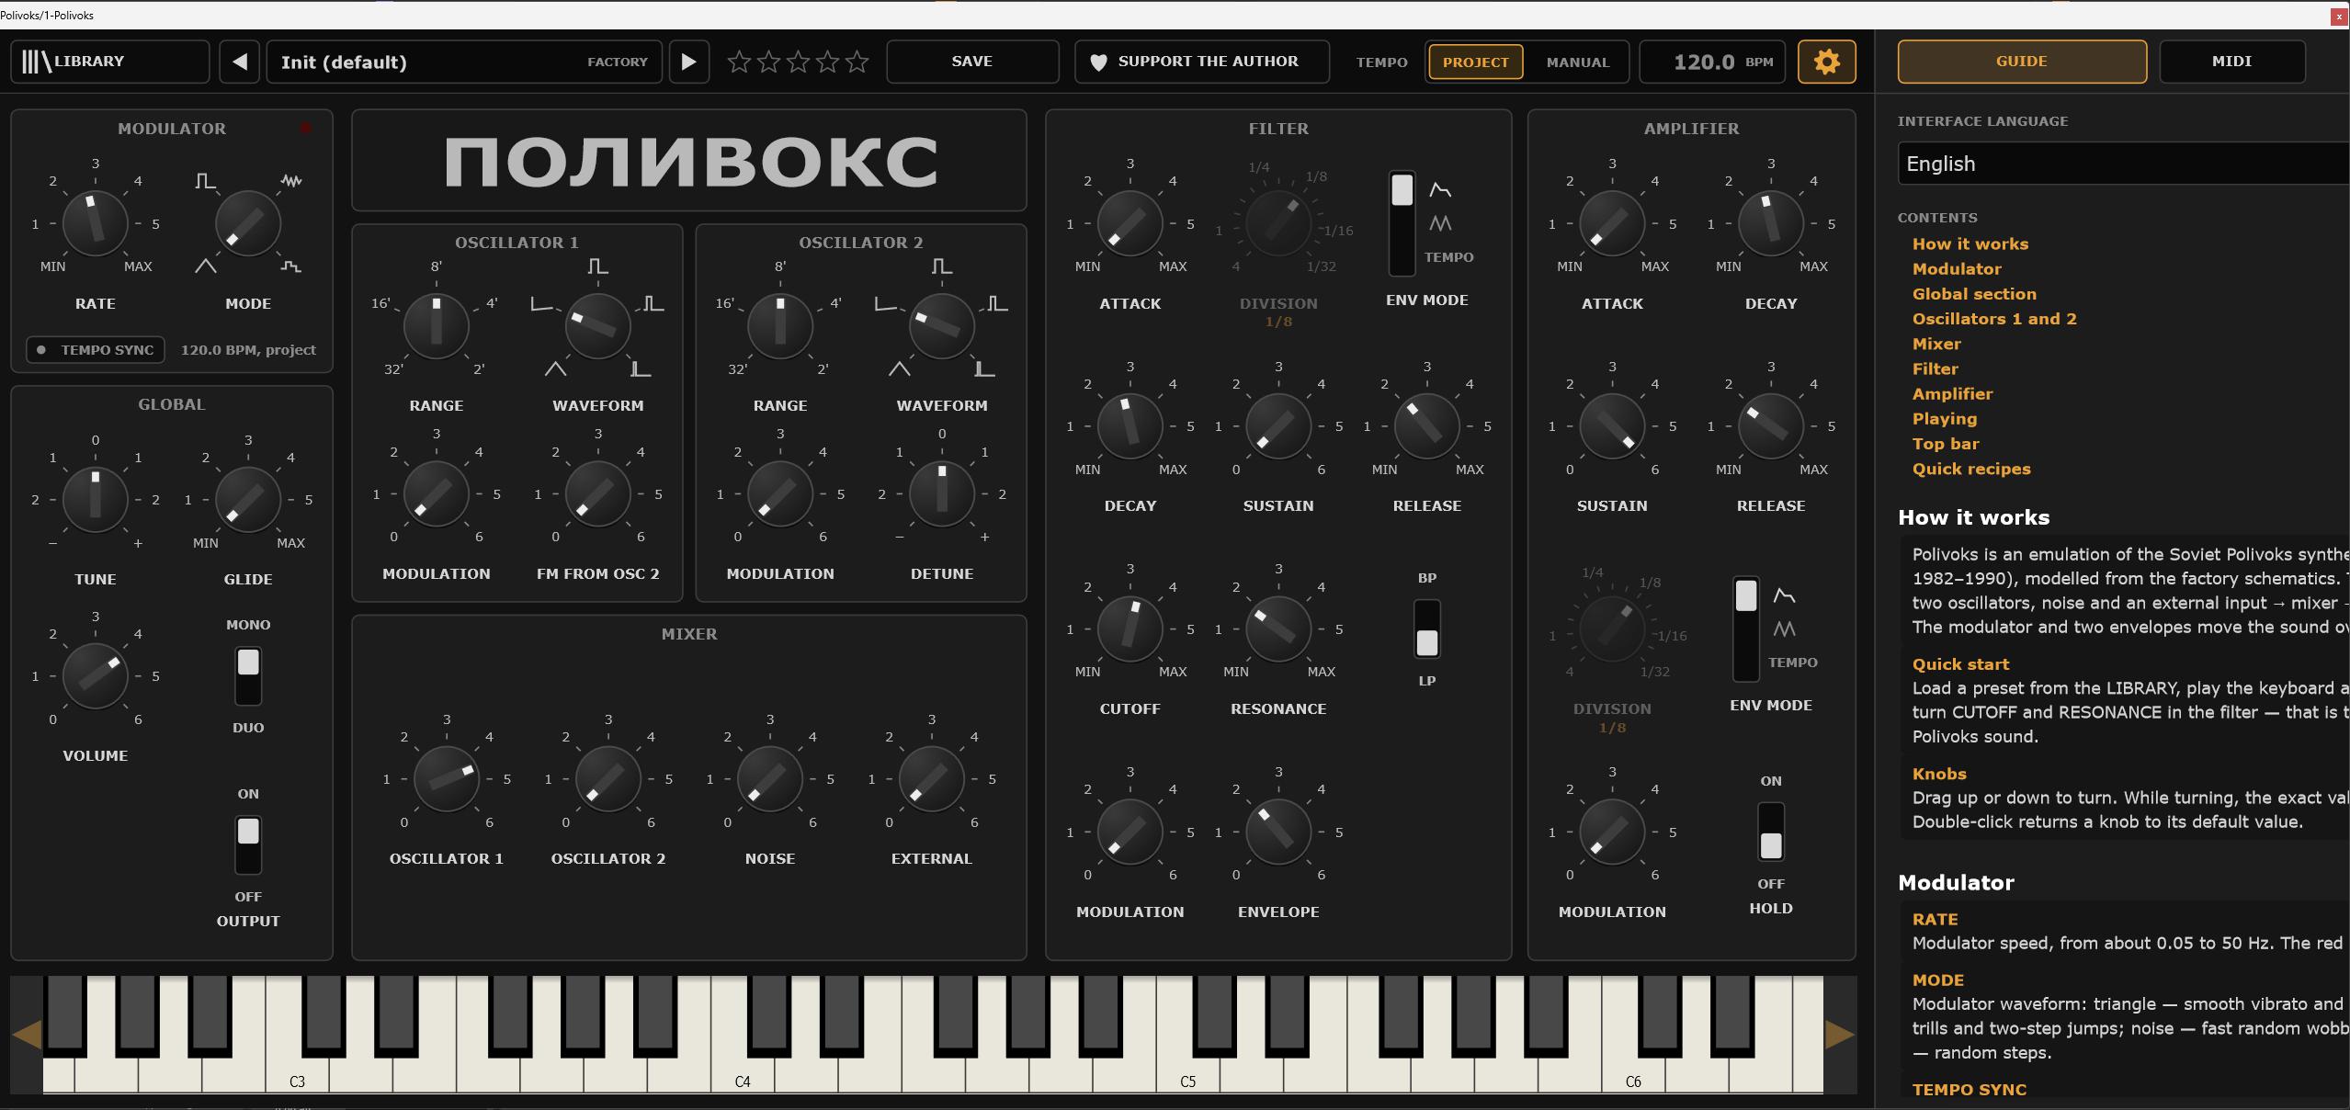Screen dimensions: 2350x1110
Task: Select noise waveform icon on Modulator mode
Action: (x=290, y=180)
